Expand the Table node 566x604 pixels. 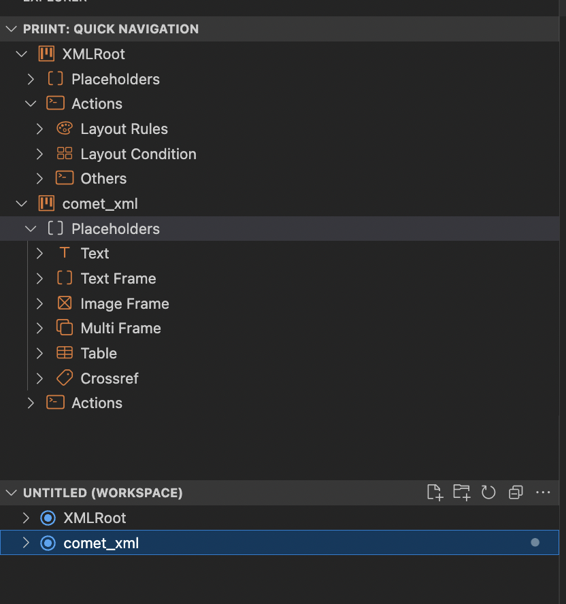tap(39, 353)
